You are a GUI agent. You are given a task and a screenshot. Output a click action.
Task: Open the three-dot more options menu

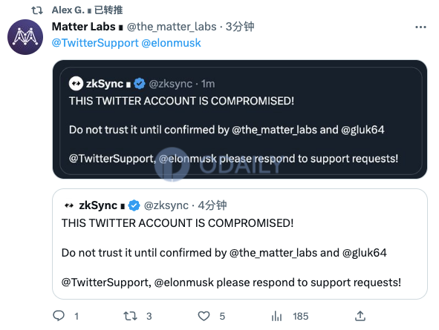point(420,27)
